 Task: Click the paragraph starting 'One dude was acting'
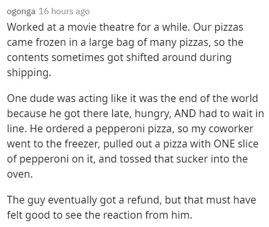click(136, 136)
